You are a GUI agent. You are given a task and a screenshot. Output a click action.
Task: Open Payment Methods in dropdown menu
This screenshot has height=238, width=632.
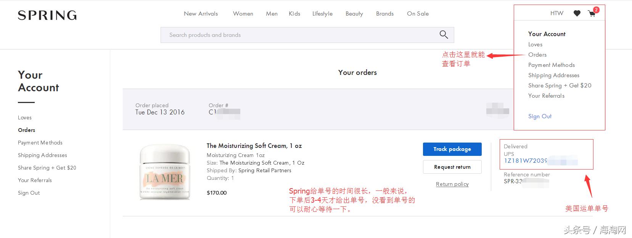551,65
